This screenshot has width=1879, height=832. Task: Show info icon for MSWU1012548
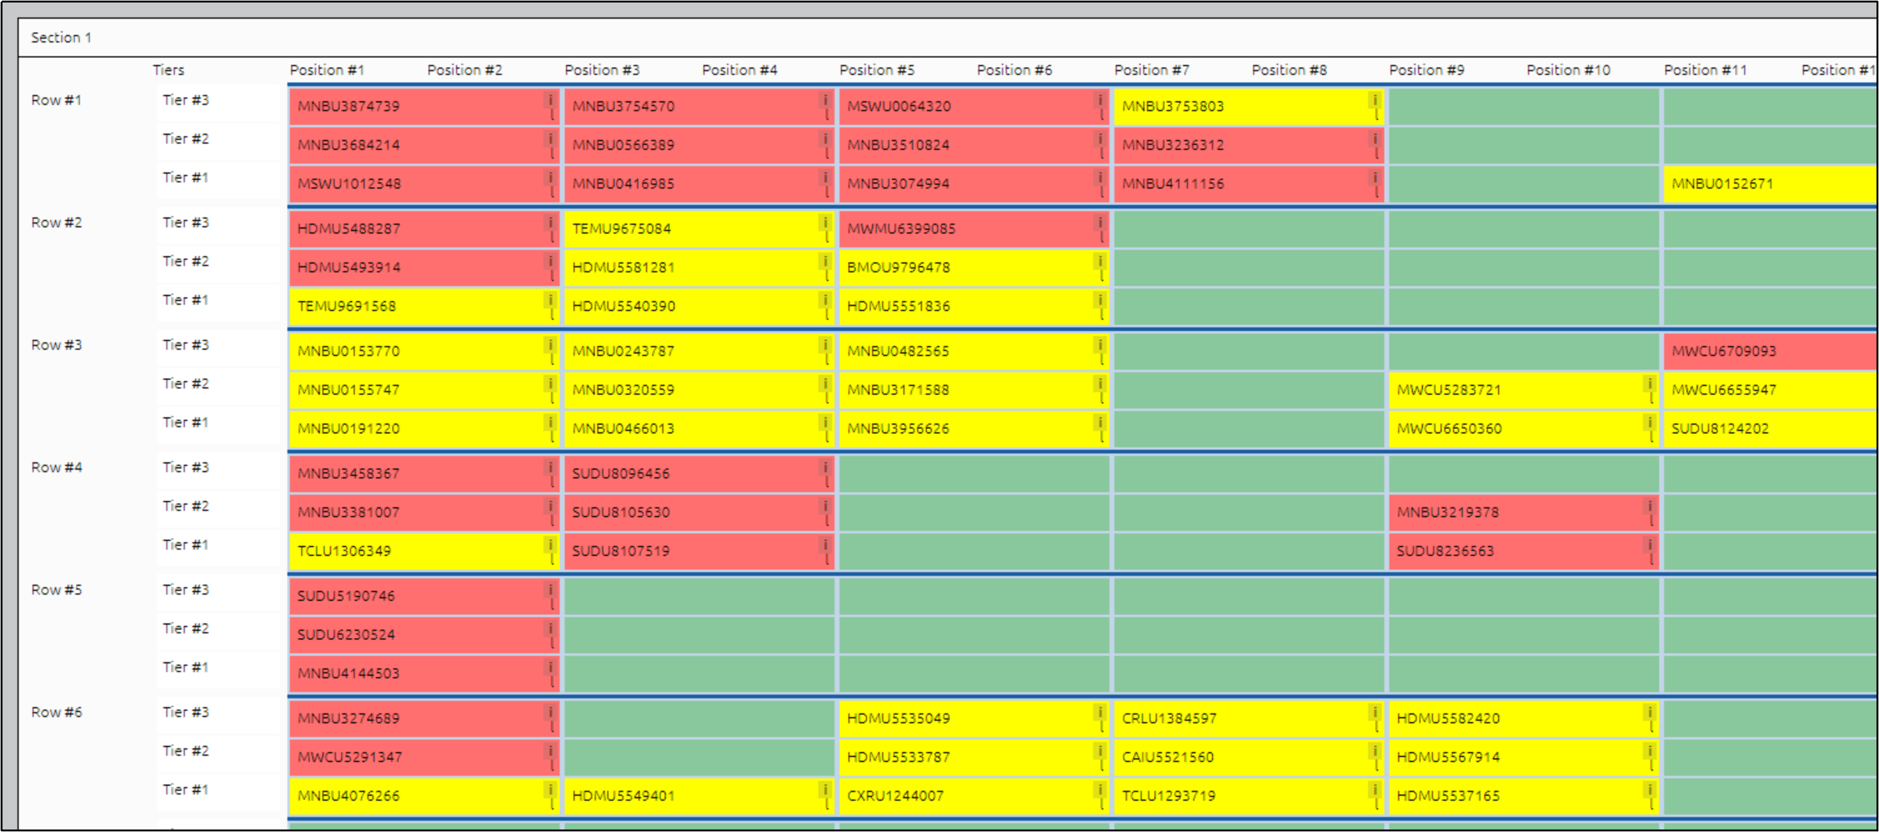(551, 177)
